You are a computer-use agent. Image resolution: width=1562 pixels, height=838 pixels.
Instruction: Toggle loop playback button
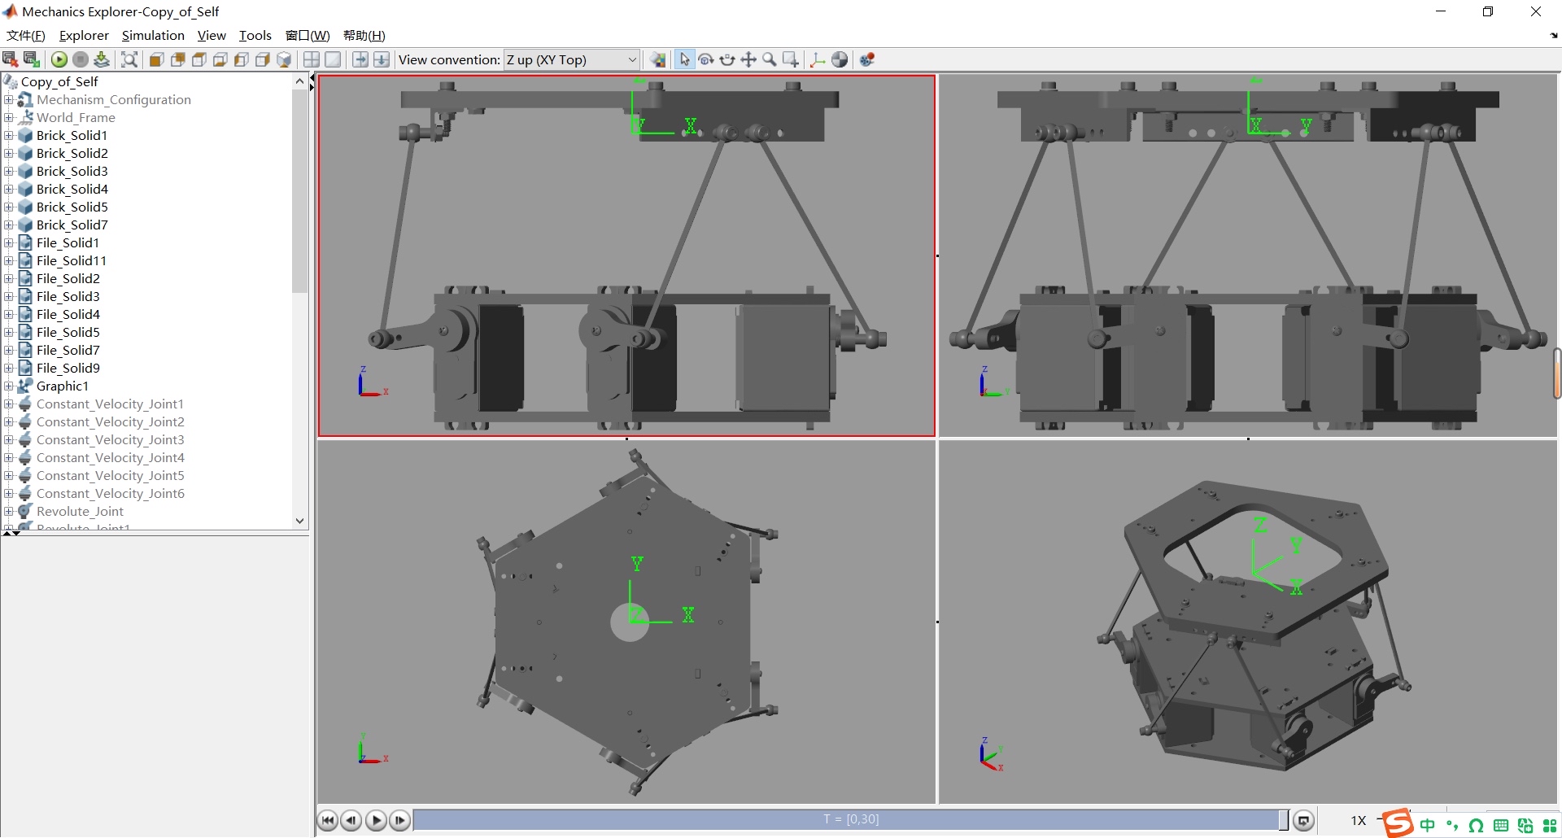pos(1303,820)
